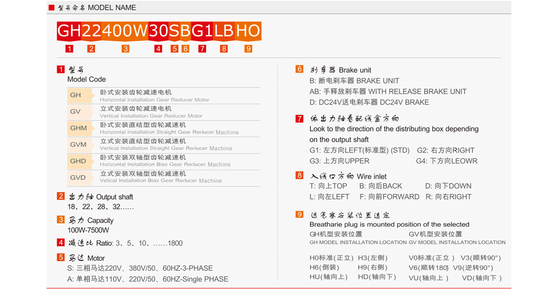Screen dimensions: 550x296
Task: Select the GH cell in model code table
Action: click(75, 96)
